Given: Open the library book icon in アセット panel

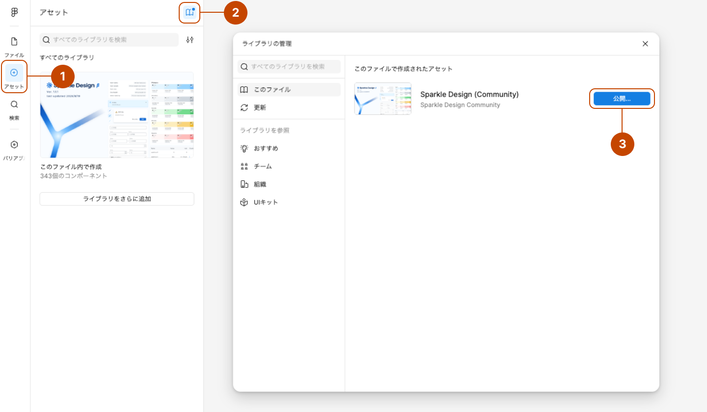Looking at the screenshot, I should (x=190, y=12).
